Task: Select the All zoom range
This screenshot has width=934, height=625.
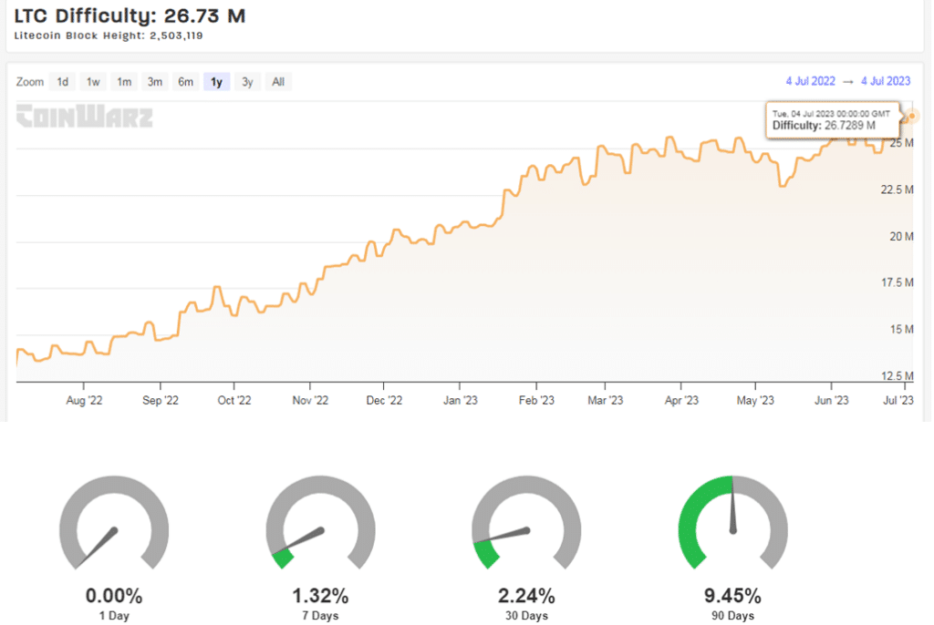Action: (278, 82)
